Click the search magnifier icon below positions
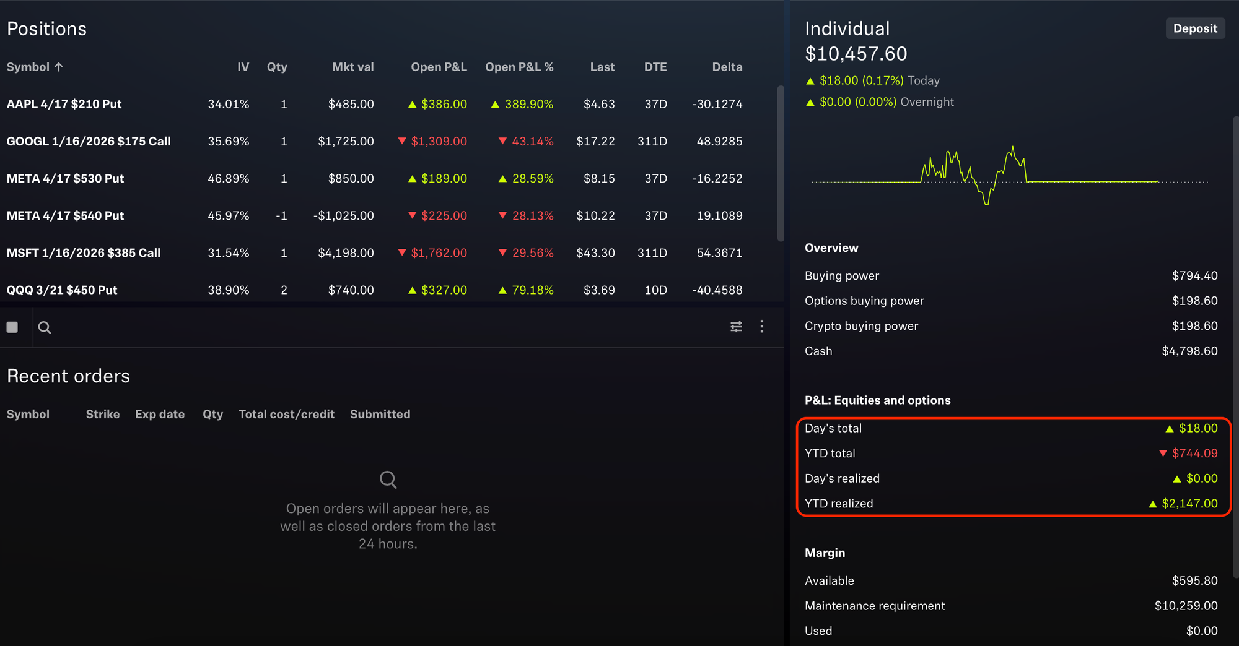This screenshot has height=646, width=1239. (45, 327)
